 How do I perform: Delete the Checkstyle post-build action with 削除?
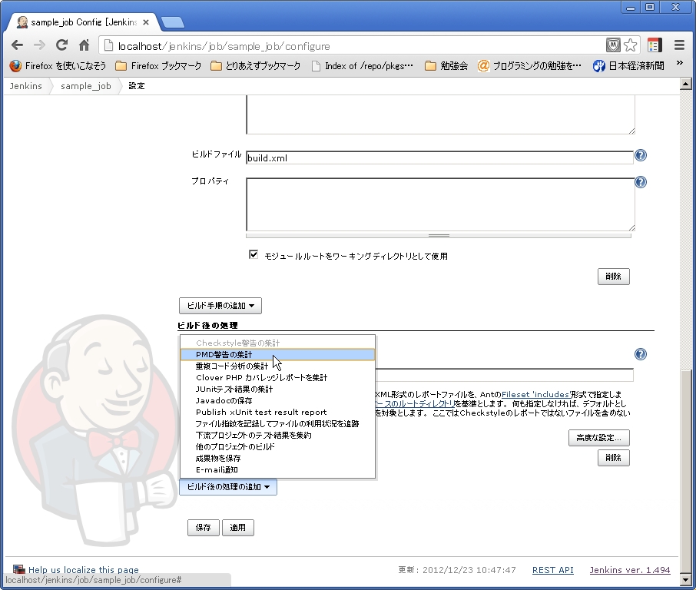pyautogui.click(x=614, y=458)
